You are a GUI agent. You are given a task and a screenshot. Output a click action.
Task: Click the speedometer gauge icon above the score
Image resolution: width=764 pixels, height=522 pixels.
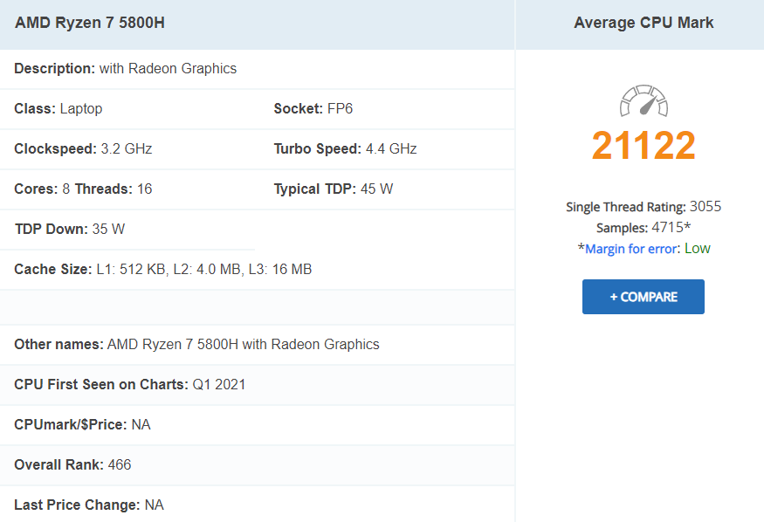click(x=644, y=100)
